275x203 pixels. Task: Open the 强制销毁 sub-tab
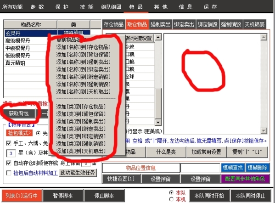click(231, 24)
